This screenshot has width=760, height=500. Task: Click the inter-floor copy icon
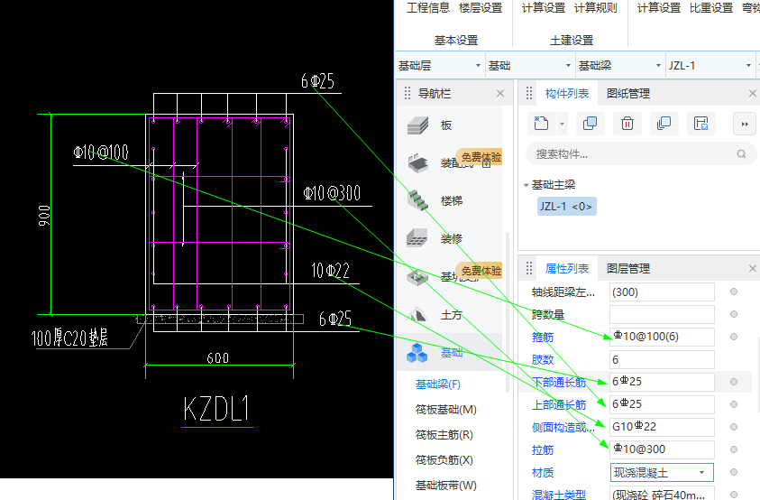[664, 124]
